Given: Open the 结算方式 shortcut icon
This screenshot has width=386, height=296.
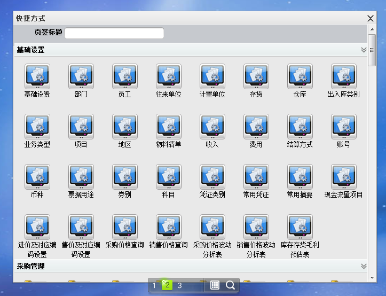Looking at the screenshot, I should (x=300, y=127).
